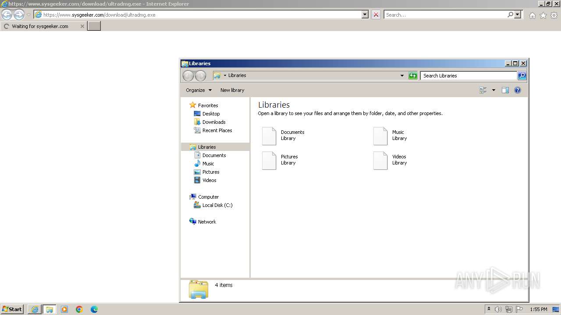The width and height of the screenshot is (561, 315).
Task: Launch Windows Media Player from taskbar
Action: pos(64,309)
